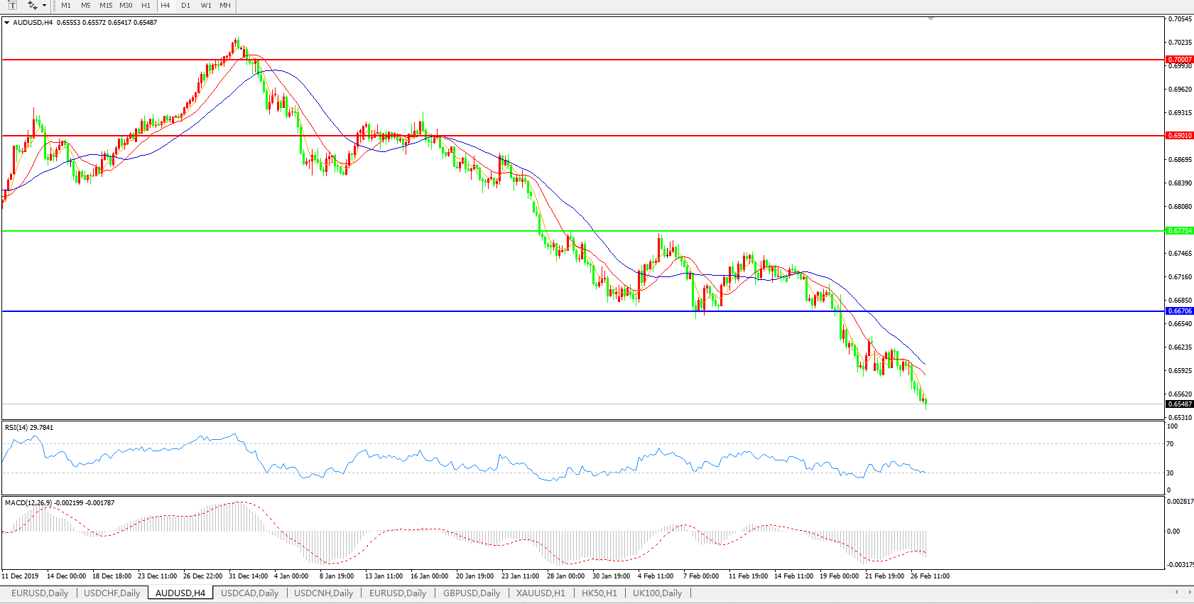
Task: Choose the W1 weekly timeframe
Action: 205,6
